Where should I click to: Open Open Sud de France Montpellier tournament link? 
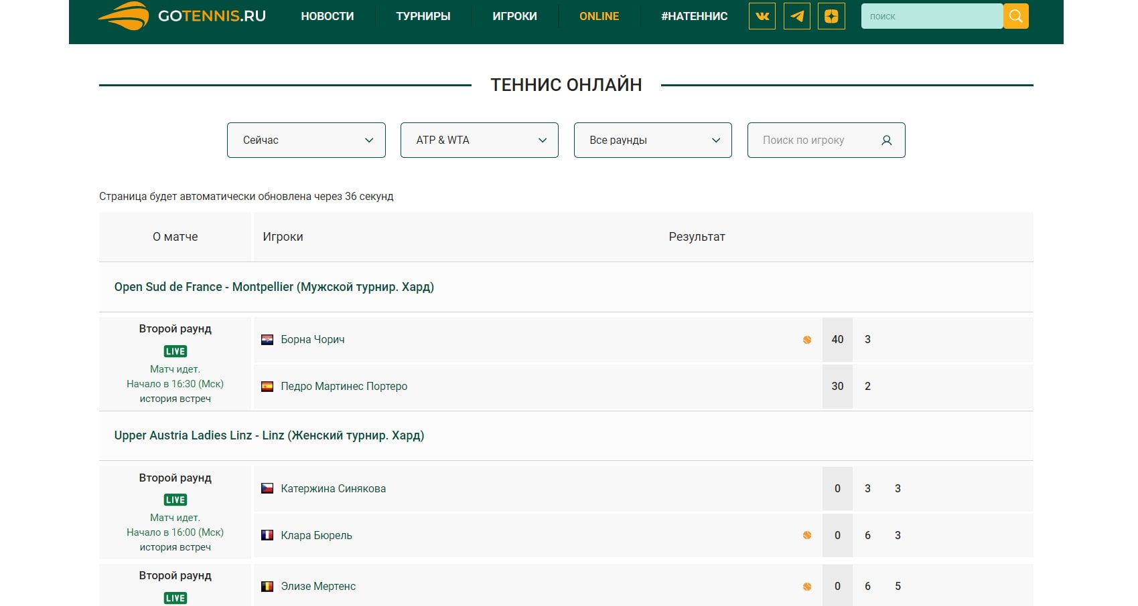coord(274,287)
